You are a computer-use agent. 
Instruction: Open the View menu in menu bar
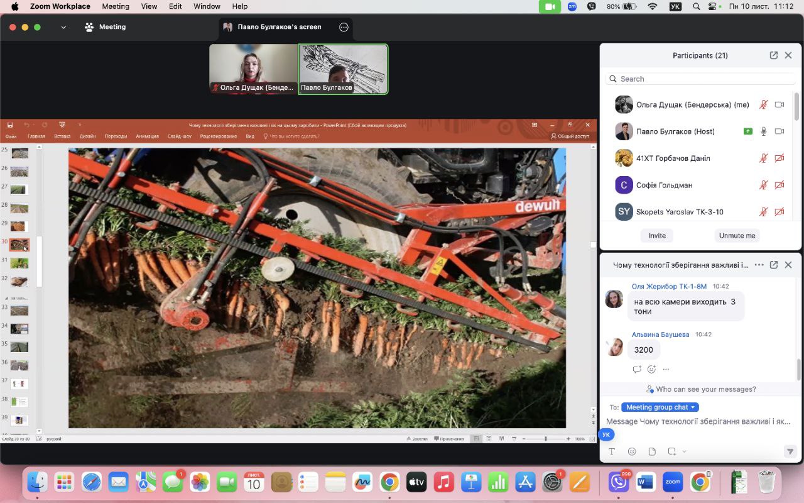[x=149, y=6]
